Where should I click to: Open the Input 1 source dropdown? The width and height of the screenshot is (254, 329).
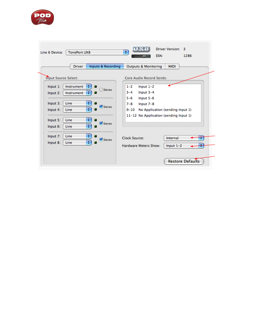(77, 87)
